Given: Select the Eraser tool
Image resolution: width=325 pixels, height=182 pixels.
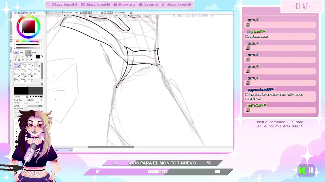Looking at the screenshot, I should coord(24,70).
